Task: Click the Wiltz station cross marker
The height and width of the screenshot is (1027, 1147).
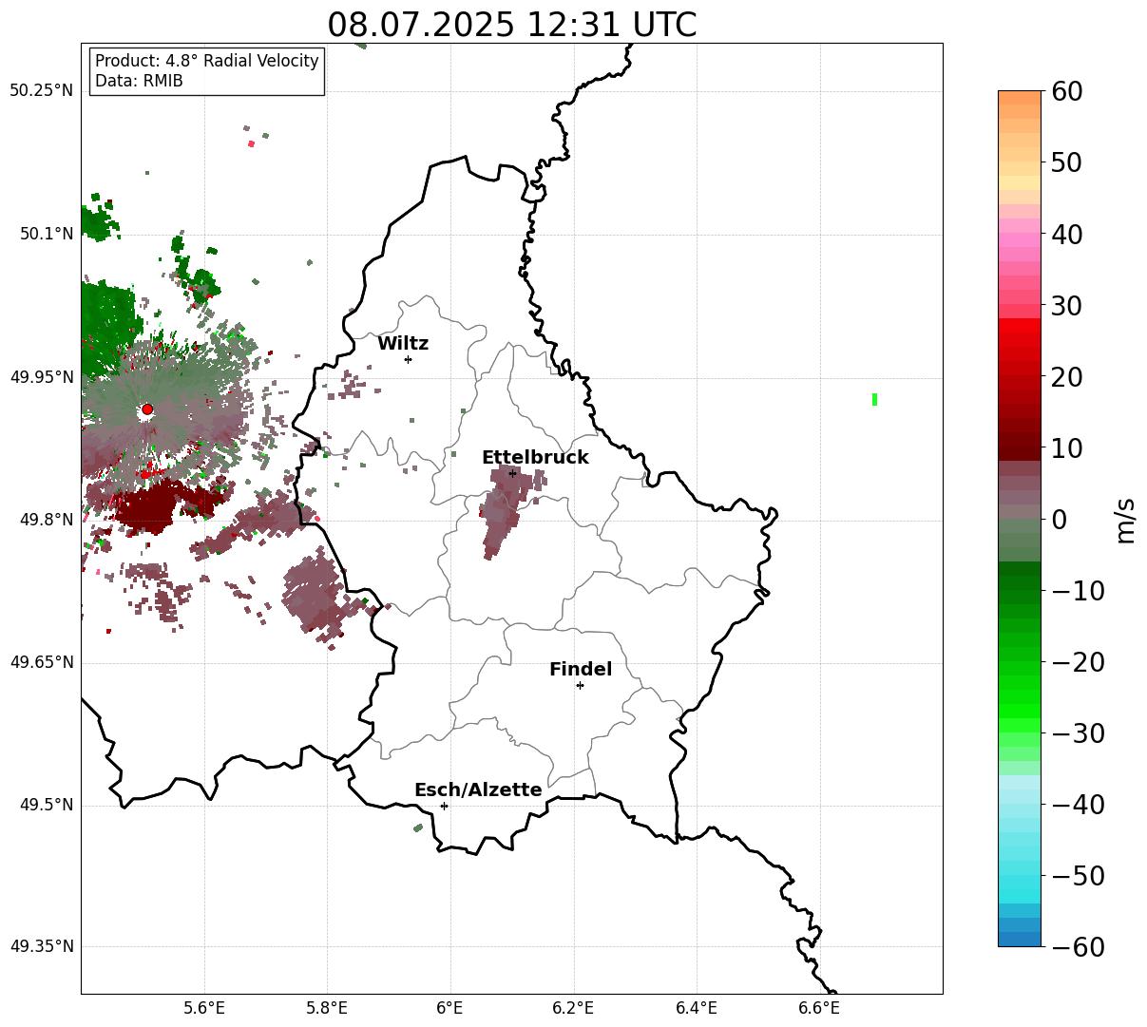Action: 408,359
